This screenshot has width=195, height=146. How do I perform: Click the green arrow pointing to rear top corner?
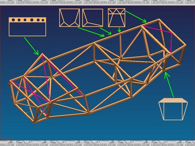(136, 16)
